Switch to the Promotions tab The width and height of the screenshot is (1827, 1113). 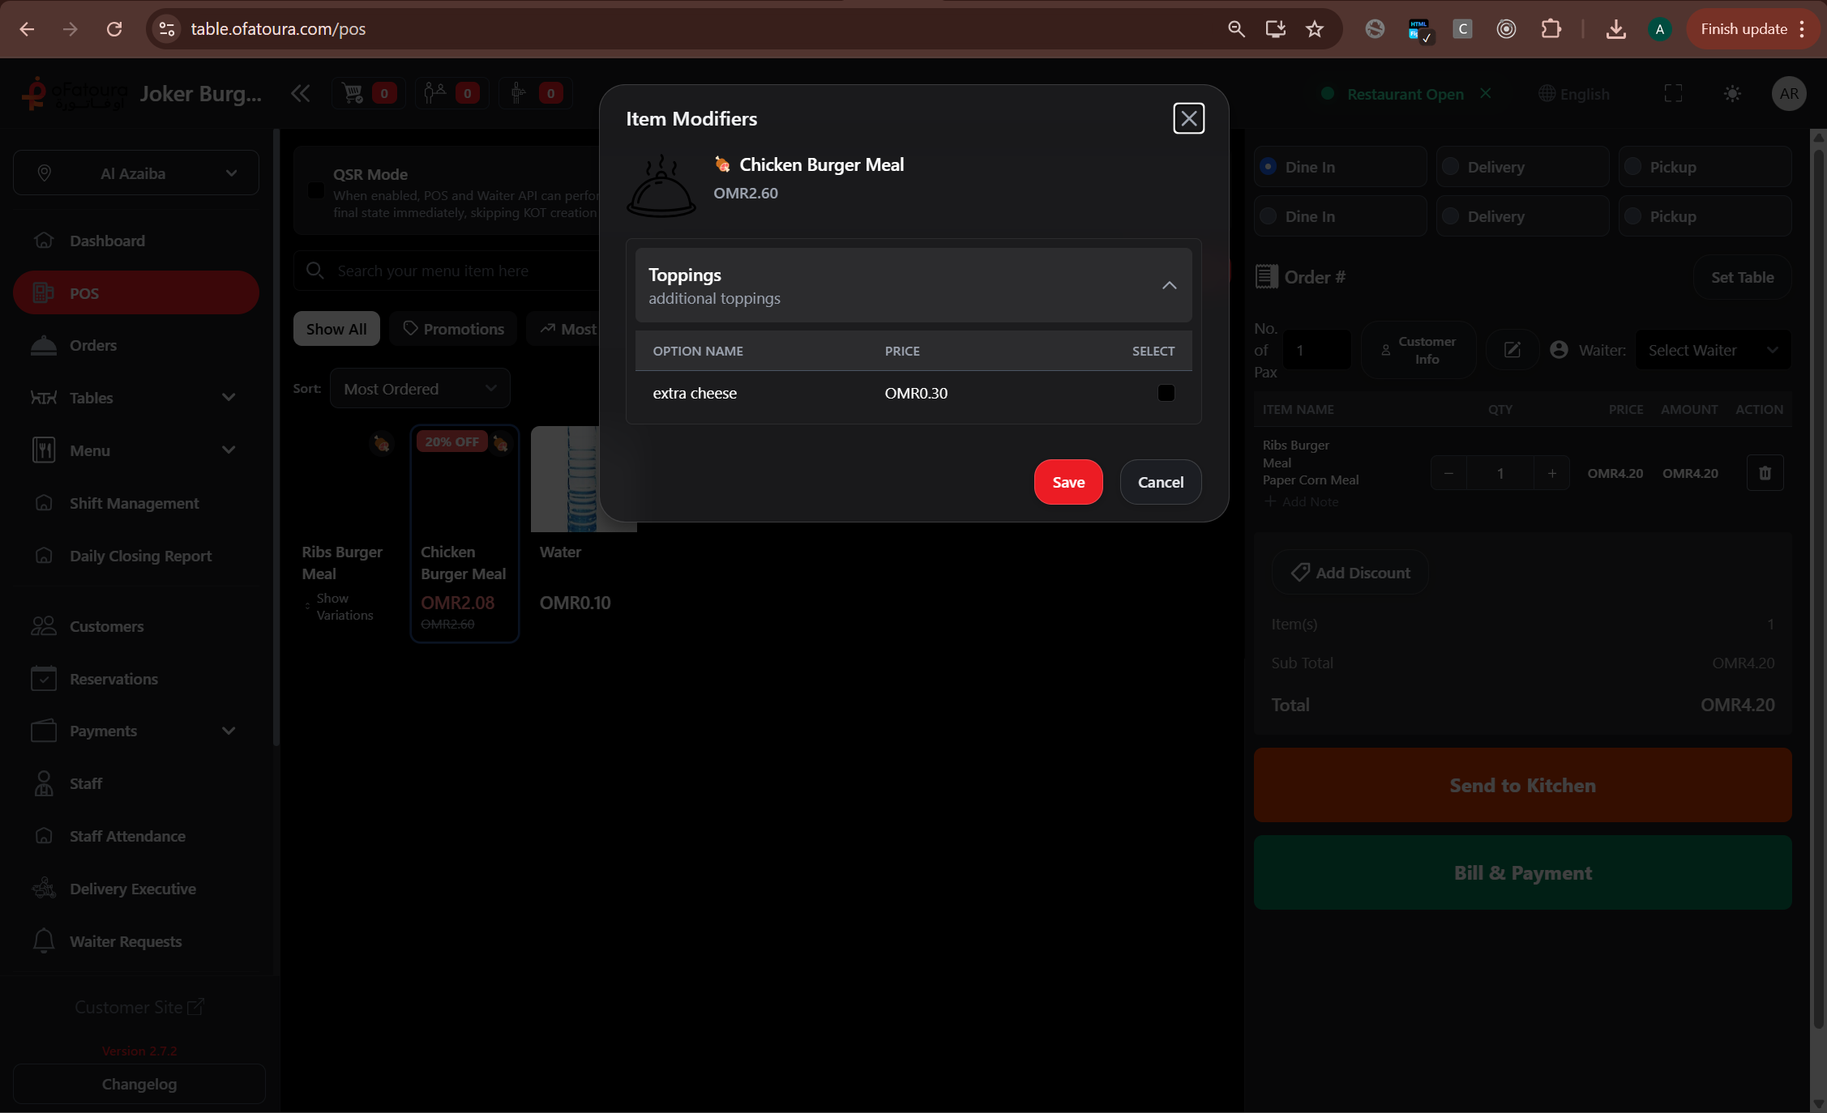point(453,329)
